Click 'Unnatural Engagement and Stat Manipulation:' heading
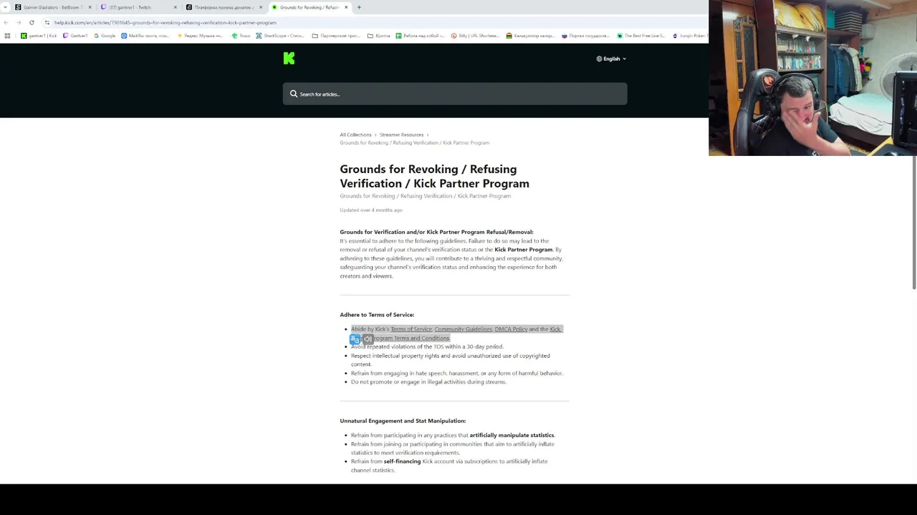Viewport: 917px width, 515px height. (403, 421)
